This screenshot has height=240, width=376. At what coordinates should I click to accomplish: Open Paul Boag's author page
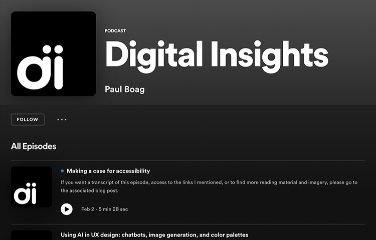coord(125,89)
